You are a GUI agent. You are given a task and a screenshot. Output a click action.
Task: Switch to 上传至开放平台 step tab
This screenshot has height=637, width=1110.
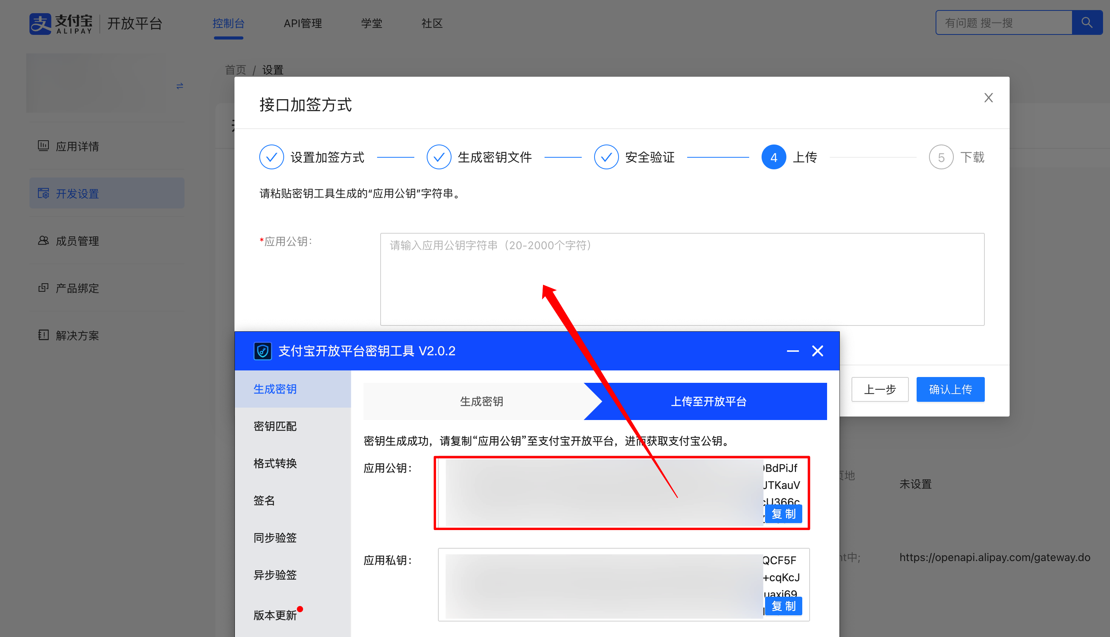click(x=709, y=401)
